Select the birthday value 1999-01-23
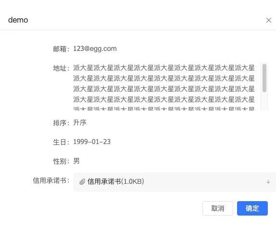This screenshot has height=229, width=276. pos(92,142)
